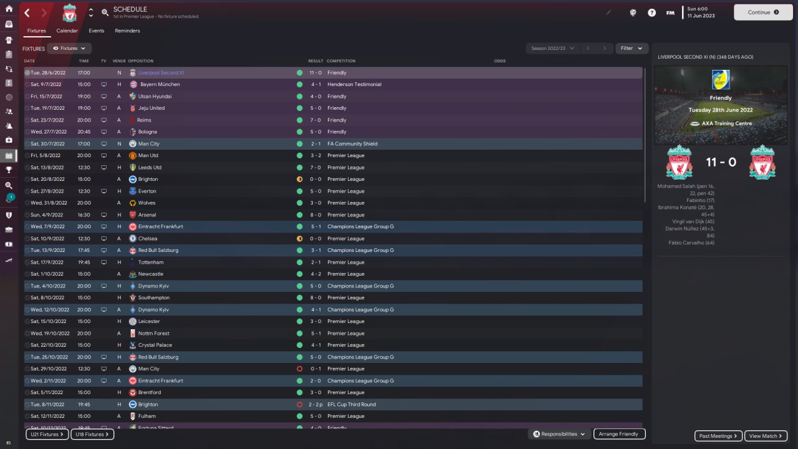The image size is (798, 449).
Task: Open the Eintracht Frankfurt 7/9/2022 fixture
Action: [334, 226]
